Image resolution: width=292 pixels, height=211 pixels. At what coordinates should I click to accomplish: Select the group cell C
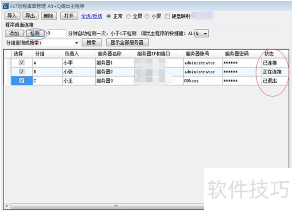(48, 81)
